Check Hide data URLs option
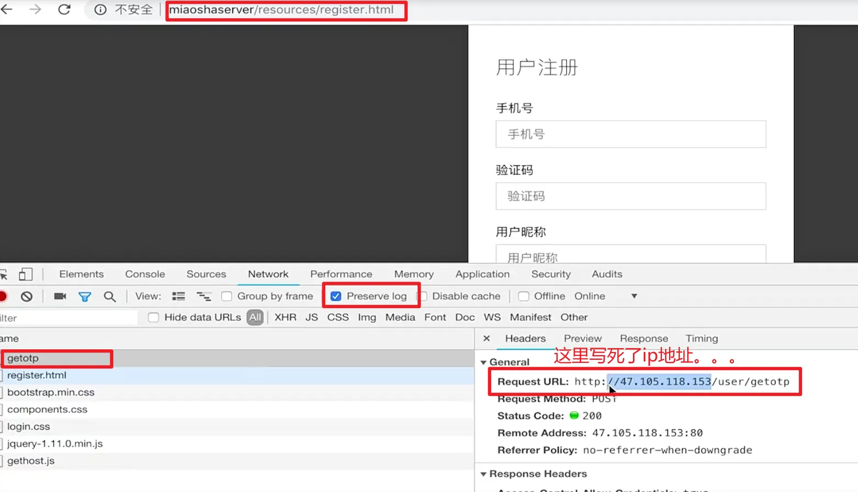This screenshot has width=858, height=492. pyautogui.click(x=153, y=317)
